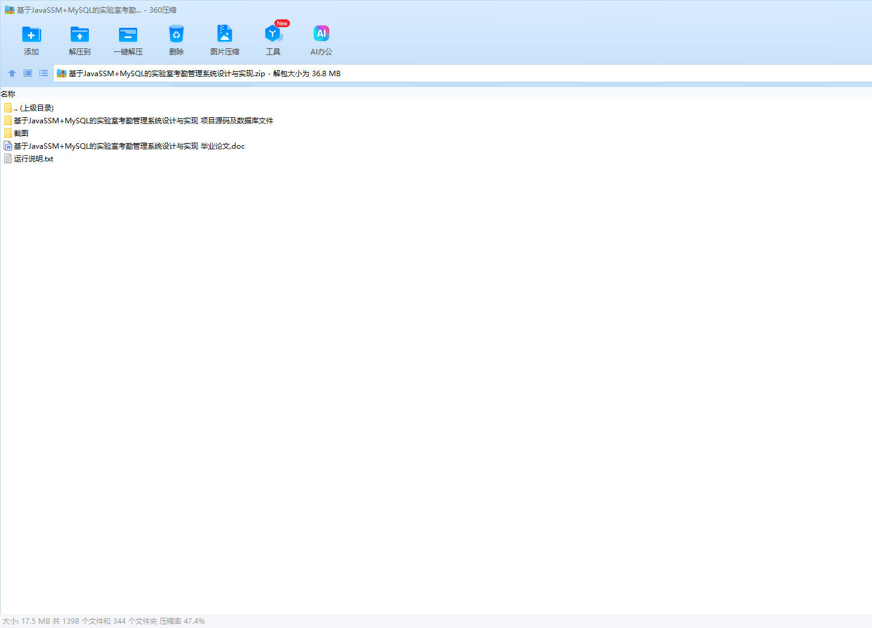Viewport: 872px width, 628px height.
Task: Select the 运行说明.txt file
Action: click(34, 159)
